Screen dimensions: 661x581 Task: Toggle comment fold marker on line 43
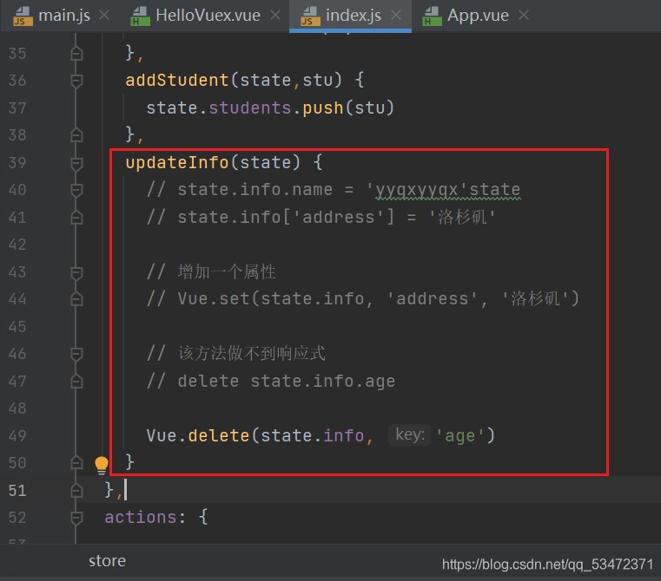(76, 272)
